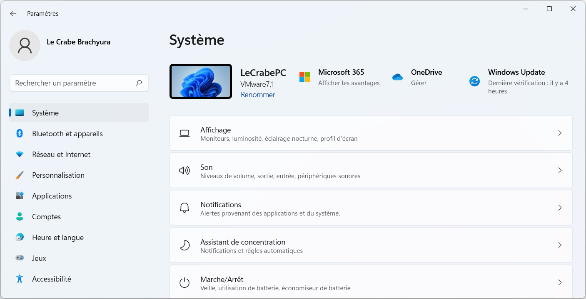Click the OneDrive cloud icon
Image resolution: width=586 pixels, height=299 pixels.
click(397, 77)
